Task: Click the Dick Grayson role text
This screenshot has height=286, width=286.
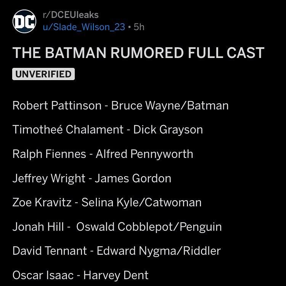Action: point(168,130)
